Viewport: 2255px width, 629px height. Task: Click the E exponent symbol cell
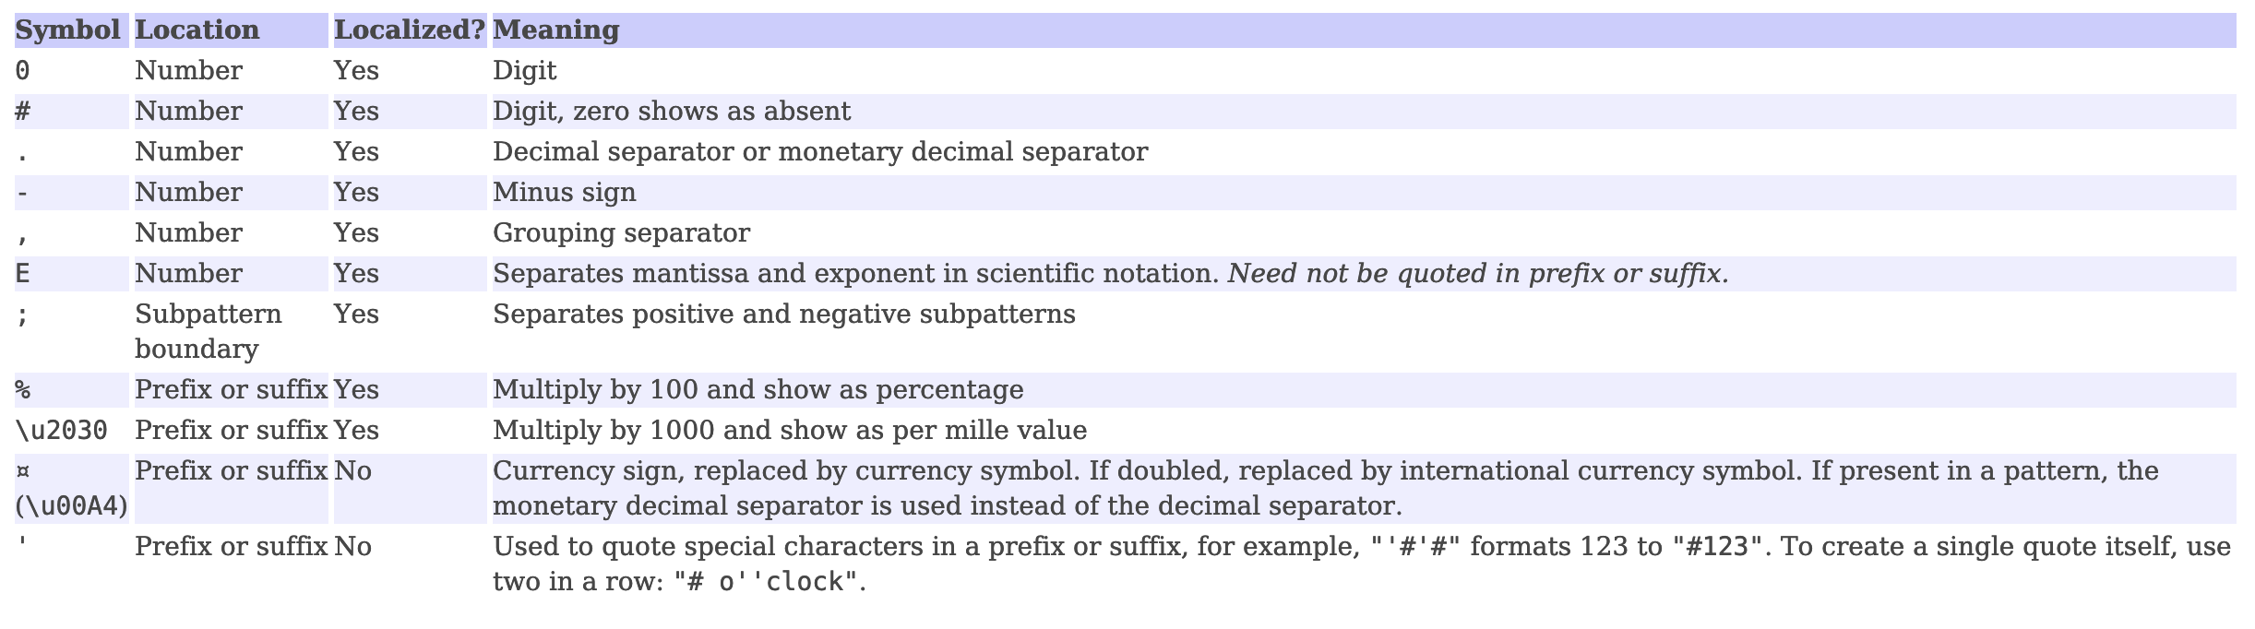click(x=23, y=274)
